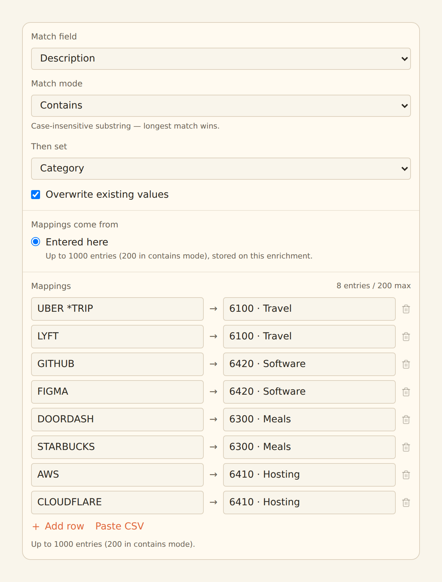Delete the UBER *TRIP mapping row
442x582 pixels.
[406, 309]
